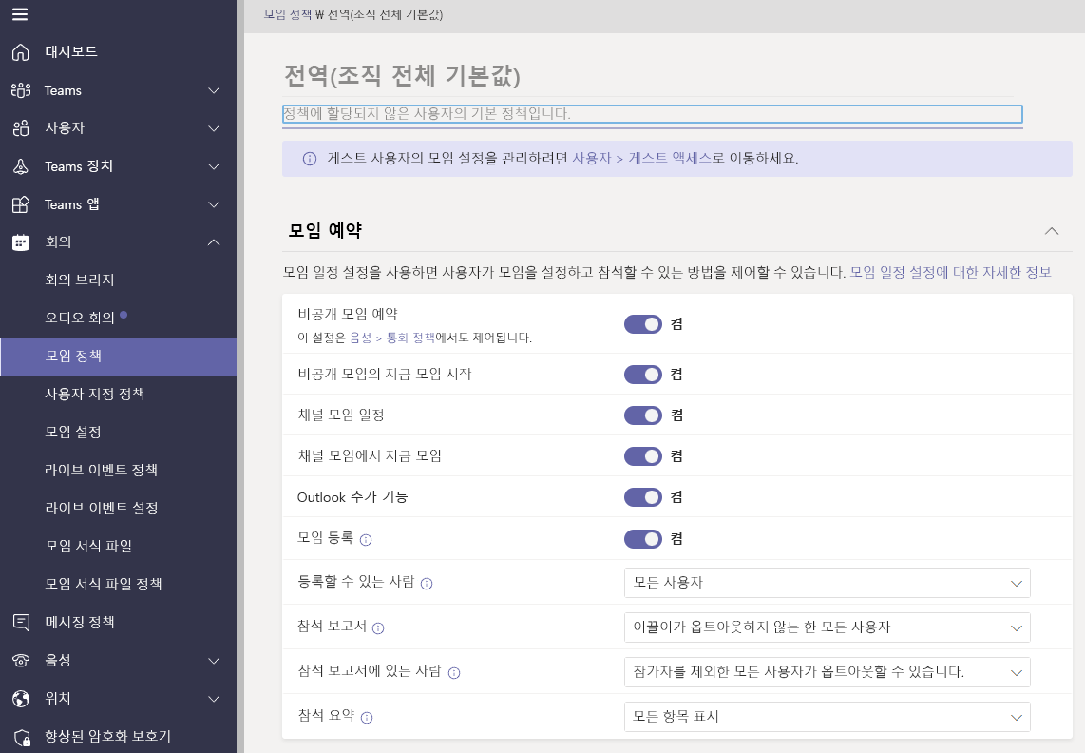Click info icon next to 참석 보고서에 있는 사람
This screenshot has height=753, width=1085.
tap(454, 672)
